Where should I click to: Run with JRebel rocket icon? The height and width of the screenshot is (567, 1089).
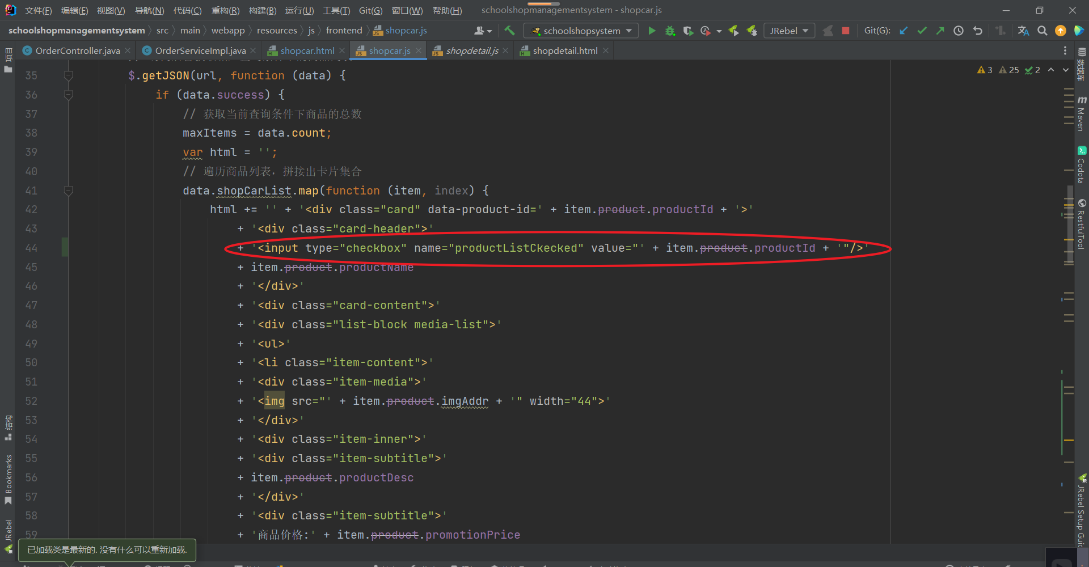click(x=734, y=31)
